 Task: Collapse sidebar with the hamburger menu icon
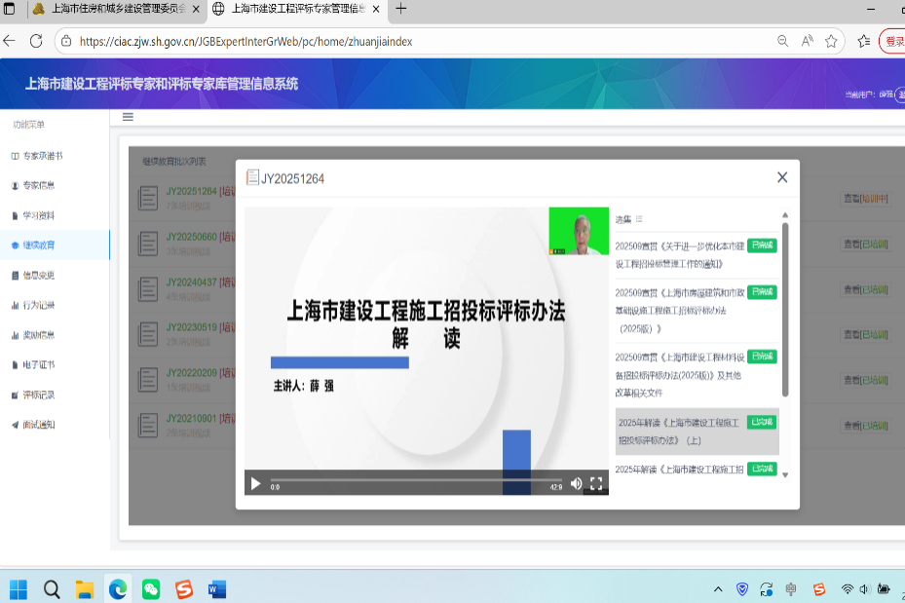pos(128,117)
